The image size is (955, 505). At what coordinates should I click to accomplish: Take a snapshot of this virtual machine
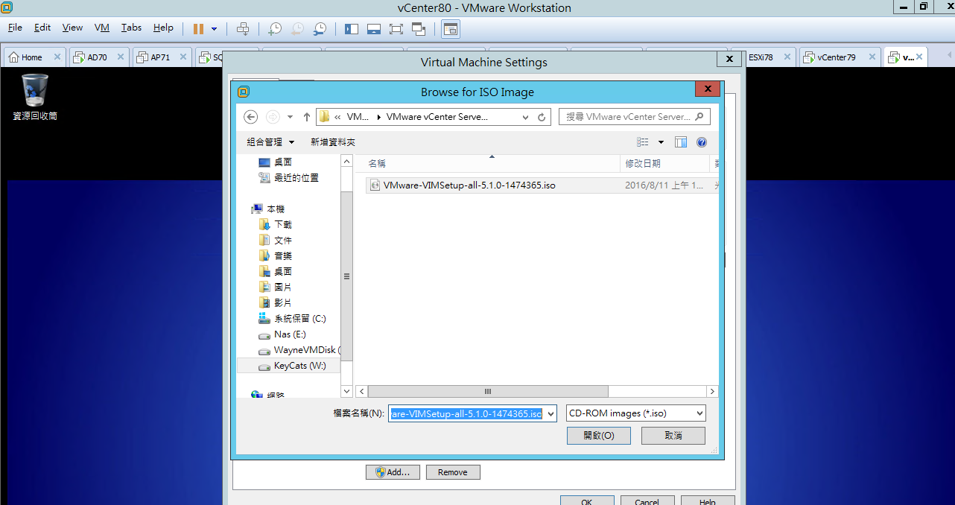point(275,29)
